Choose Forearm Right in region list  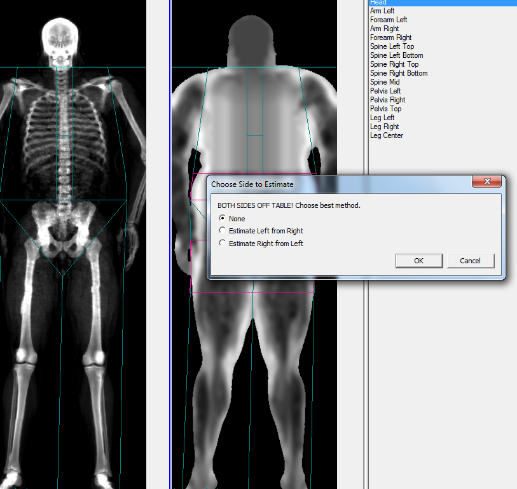[390, 38]
